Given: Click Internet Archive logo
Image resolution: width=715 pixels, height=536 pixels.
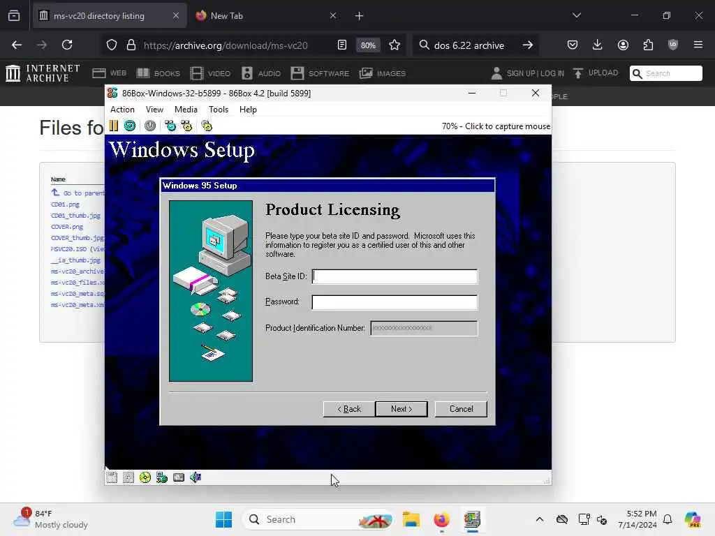Looking at the screenshot, I should (43, 73).
